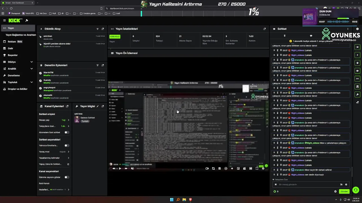This screenshot has width=362, height=203.
Task: Toggle Yalnızca Emotlarla chat mode
Action: tap(67, 145)
